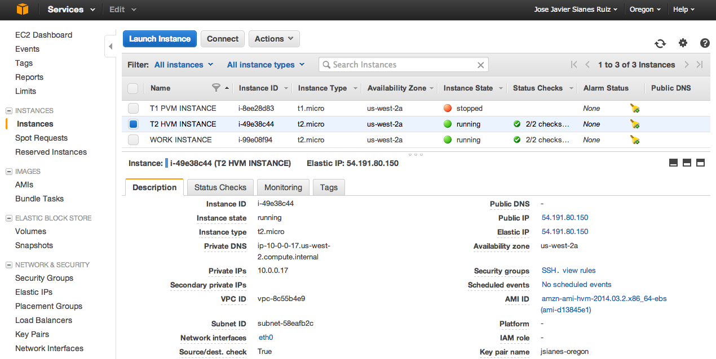The height and width of the screenshot is (359, 716).
Task: Click alarm icon for T1 PVM INSTANCE
Action: [x=635, y=109]
